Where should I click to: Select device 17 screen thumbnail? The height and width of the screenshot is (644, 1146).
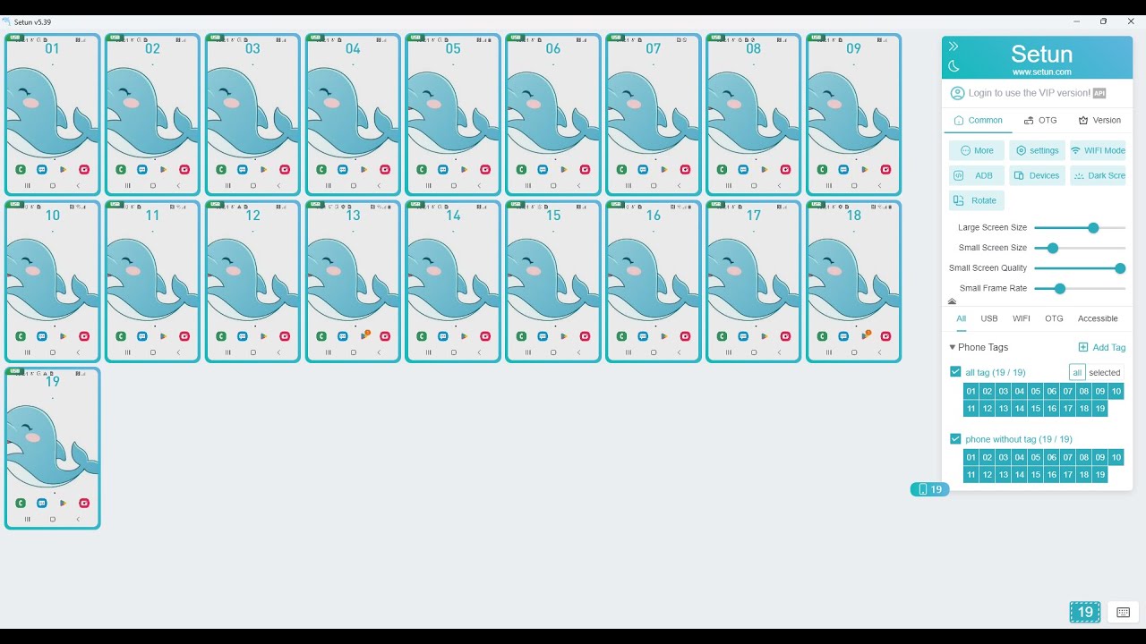[754, 282]
